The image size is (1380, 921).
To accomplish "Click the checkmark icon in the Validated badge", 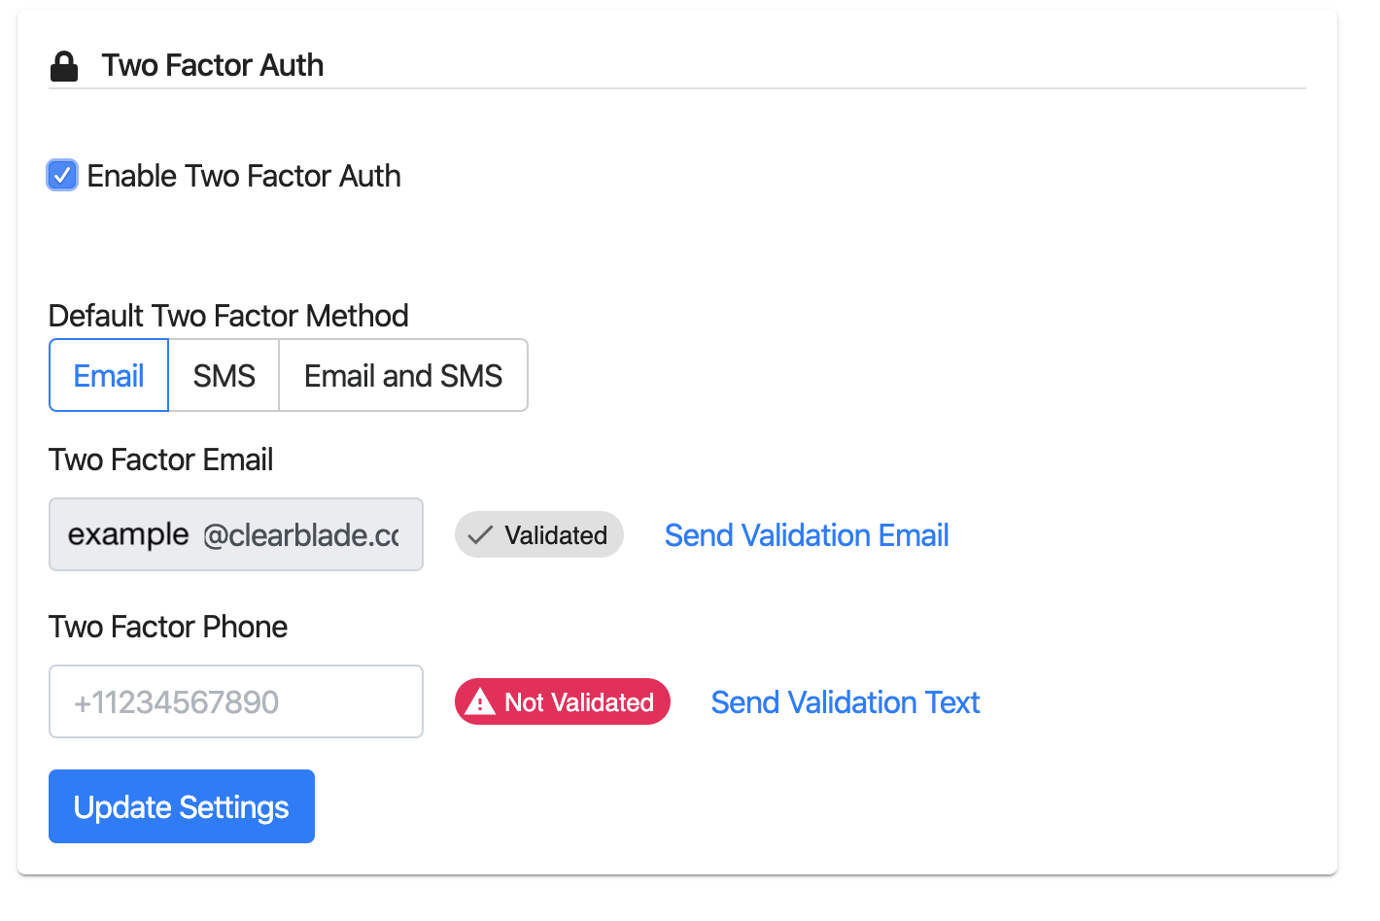I will click(x=480, y=535).
